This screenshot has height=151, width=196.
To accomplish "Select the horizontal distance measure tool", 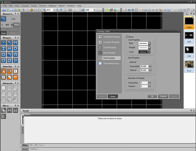I will (15, 43).
